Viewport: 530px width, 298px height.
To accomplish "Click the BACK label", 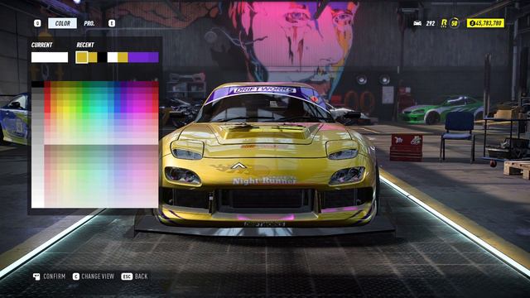I will tap(142, 276).
